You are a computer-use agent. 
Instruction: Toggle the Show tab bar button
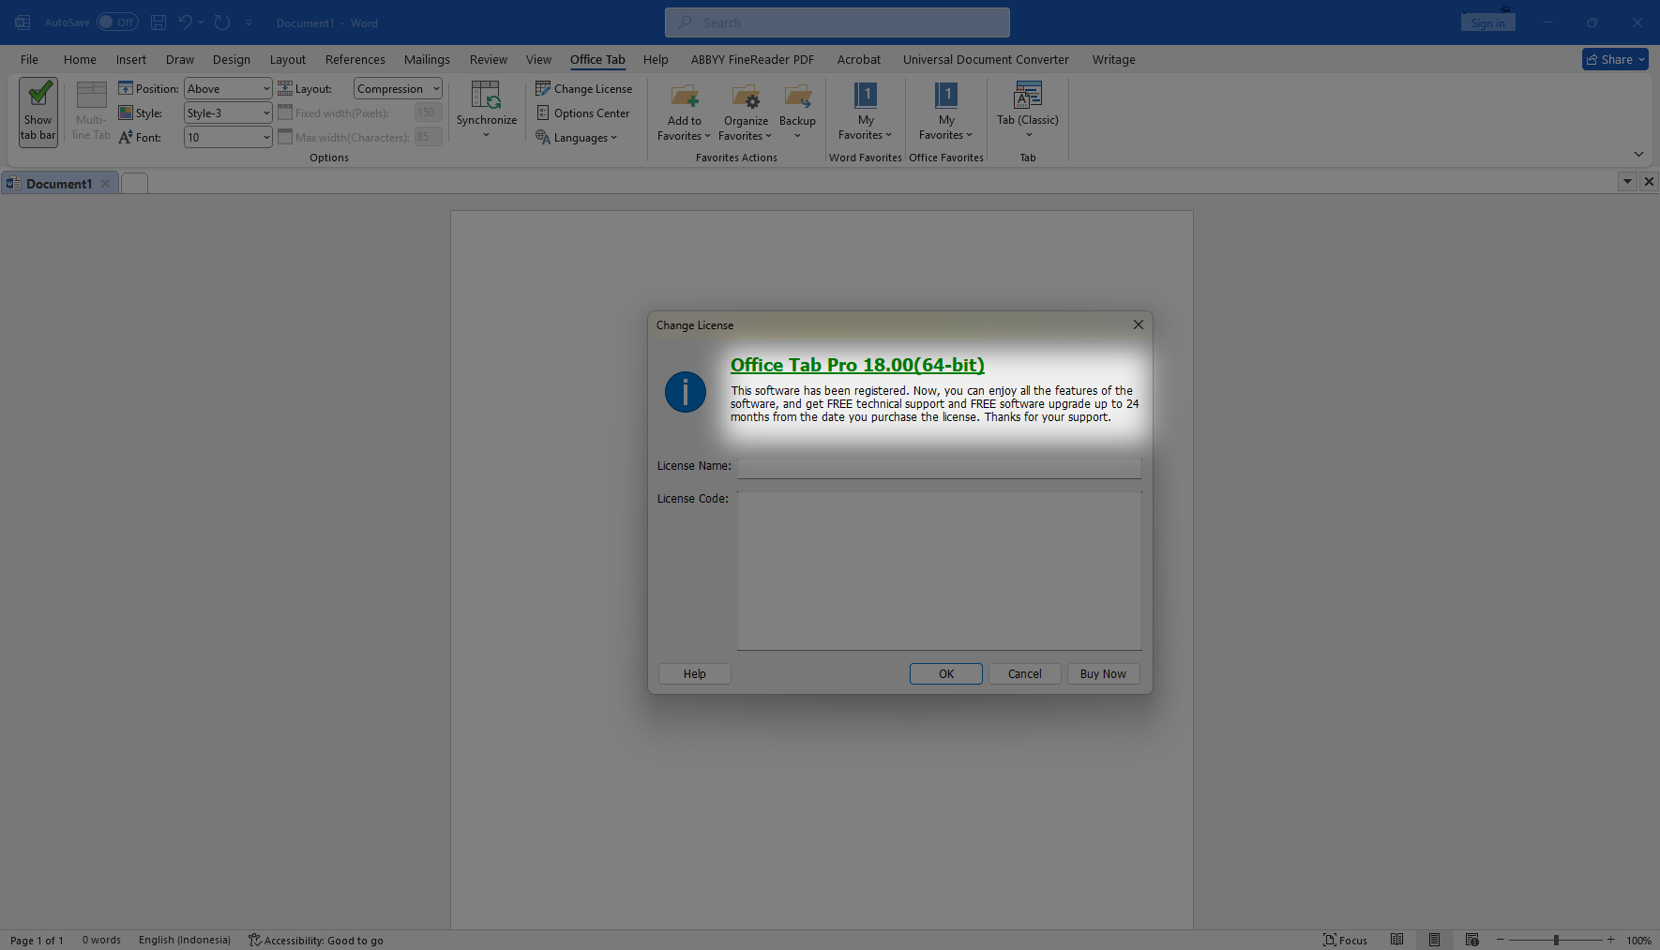click(38, 112)
